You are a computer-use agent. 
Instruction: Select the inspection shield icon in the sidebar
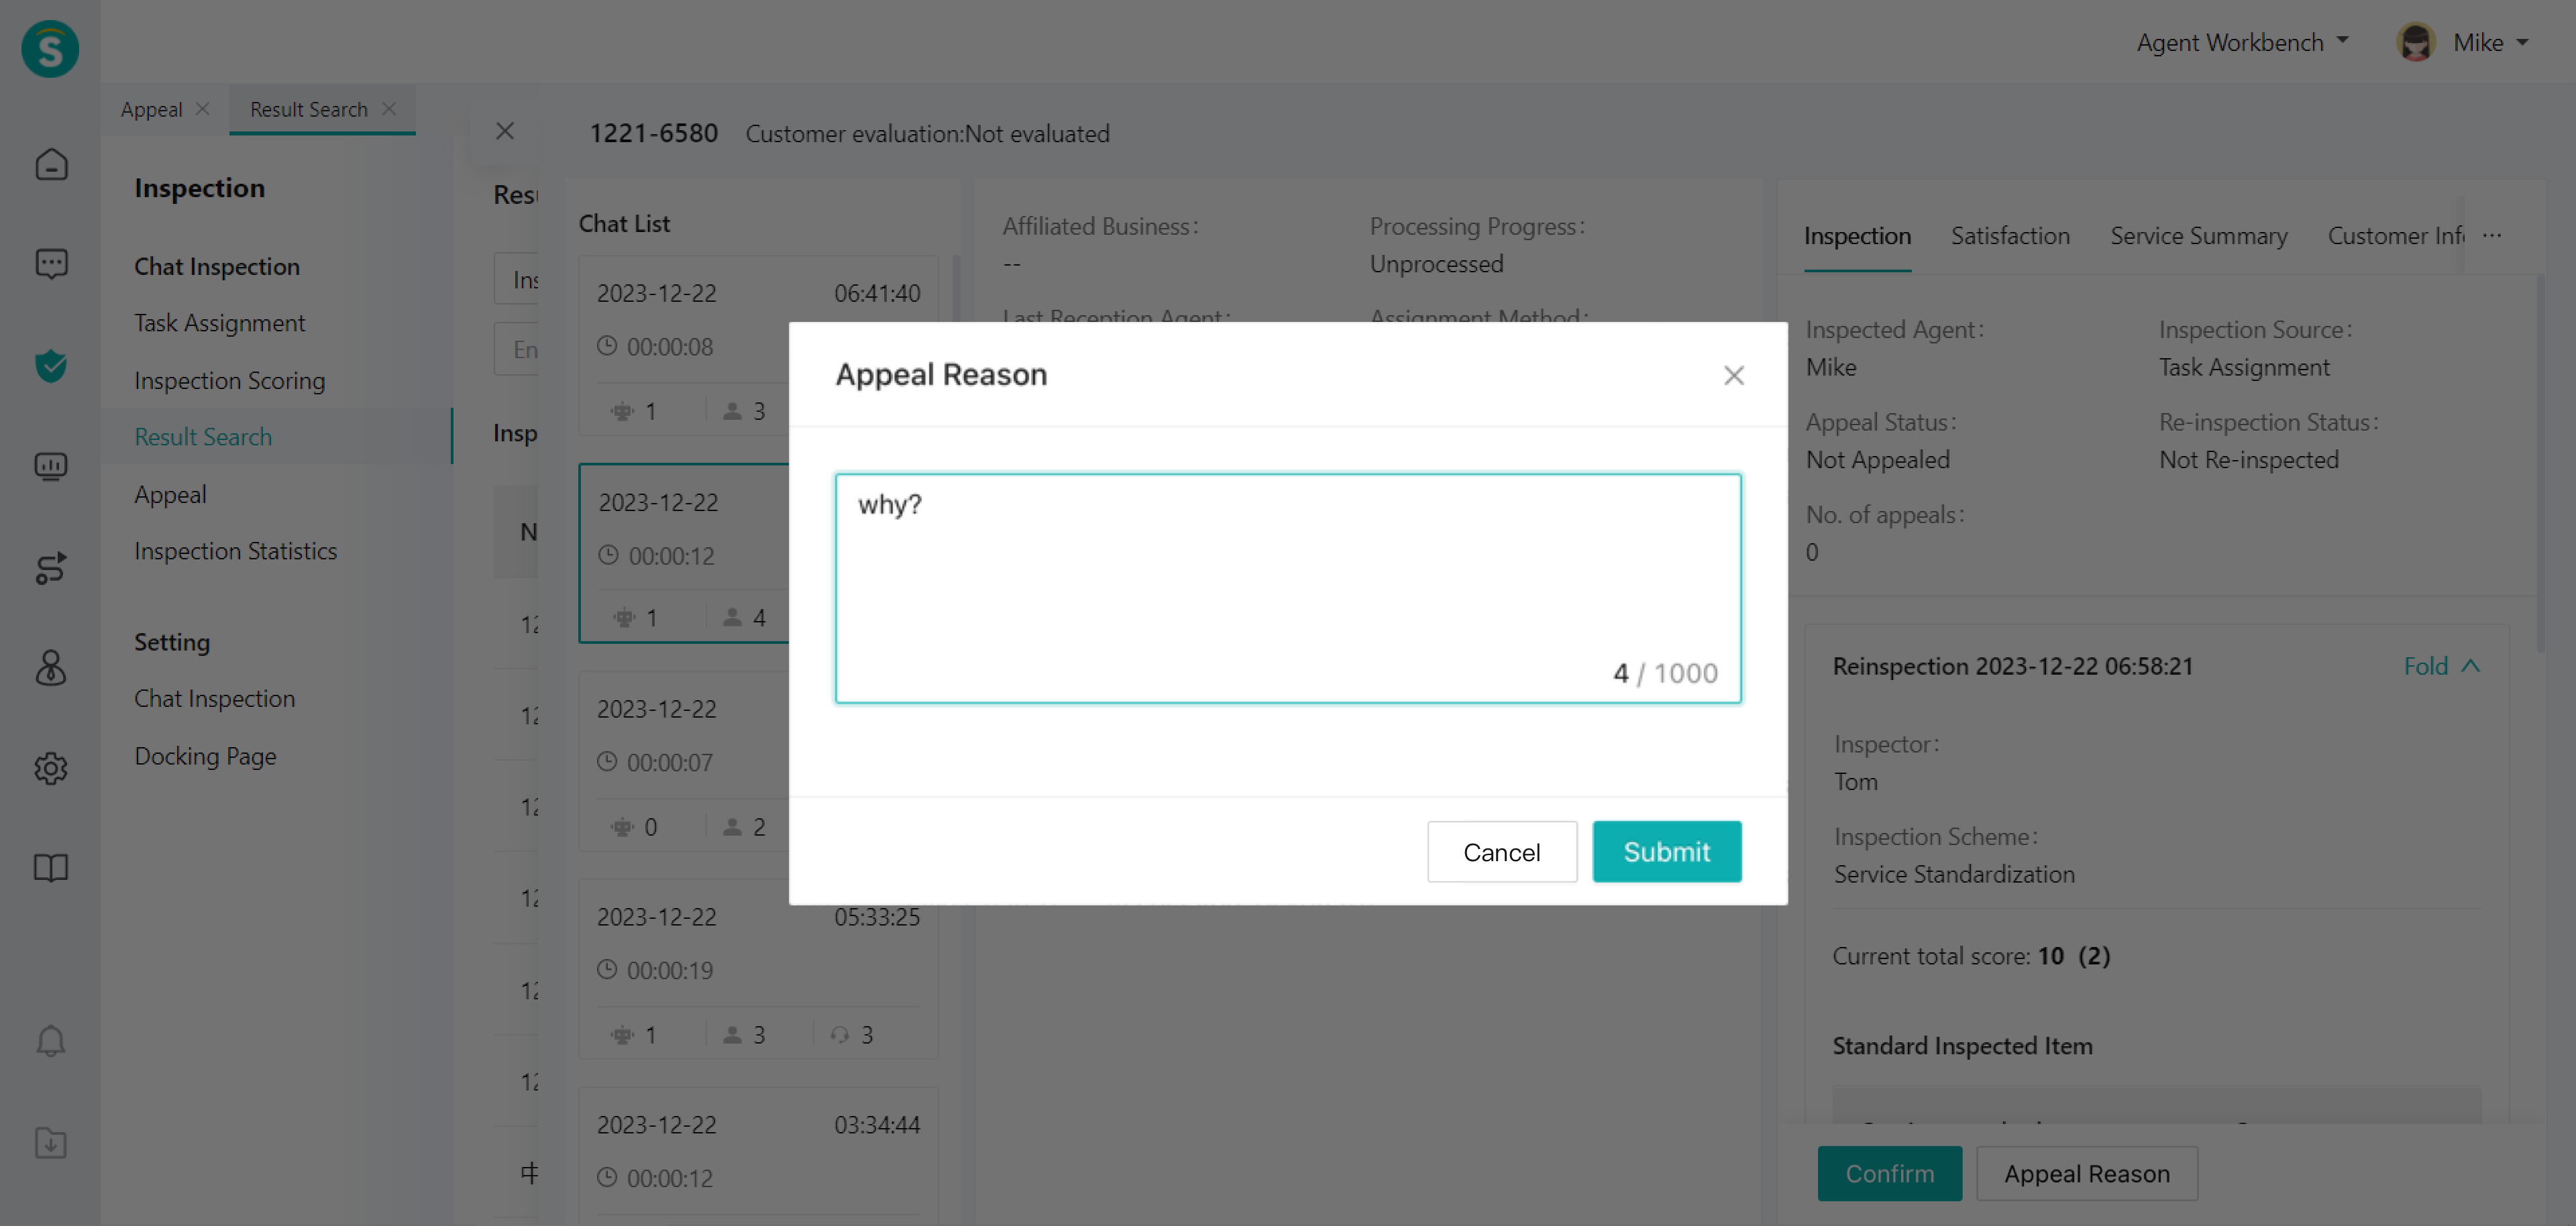(51, 365)
